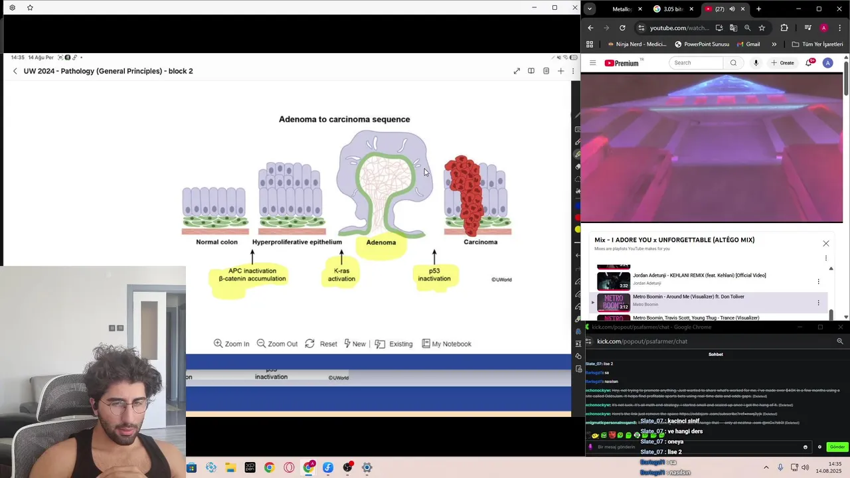Open YouTube account avatar menu
The image size is (850, 478).
pos(827,63)
